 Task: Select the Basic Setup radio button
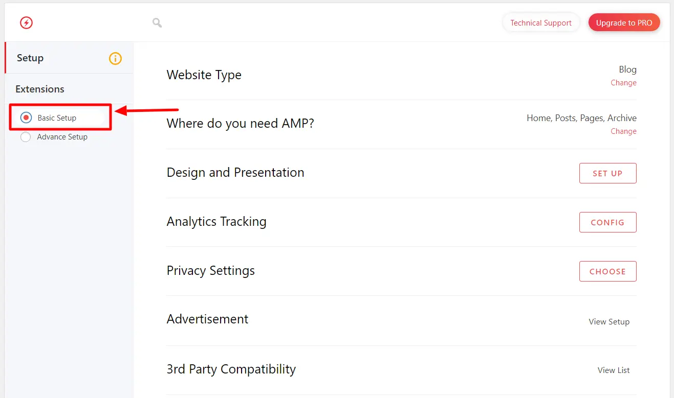(26, 118)
